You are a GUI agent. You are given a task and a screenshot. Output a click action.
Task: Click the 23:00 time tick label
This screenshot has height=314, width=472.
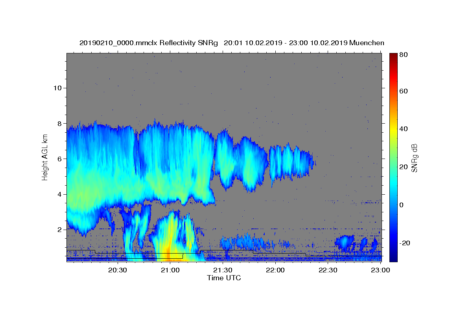pos(380,270)
